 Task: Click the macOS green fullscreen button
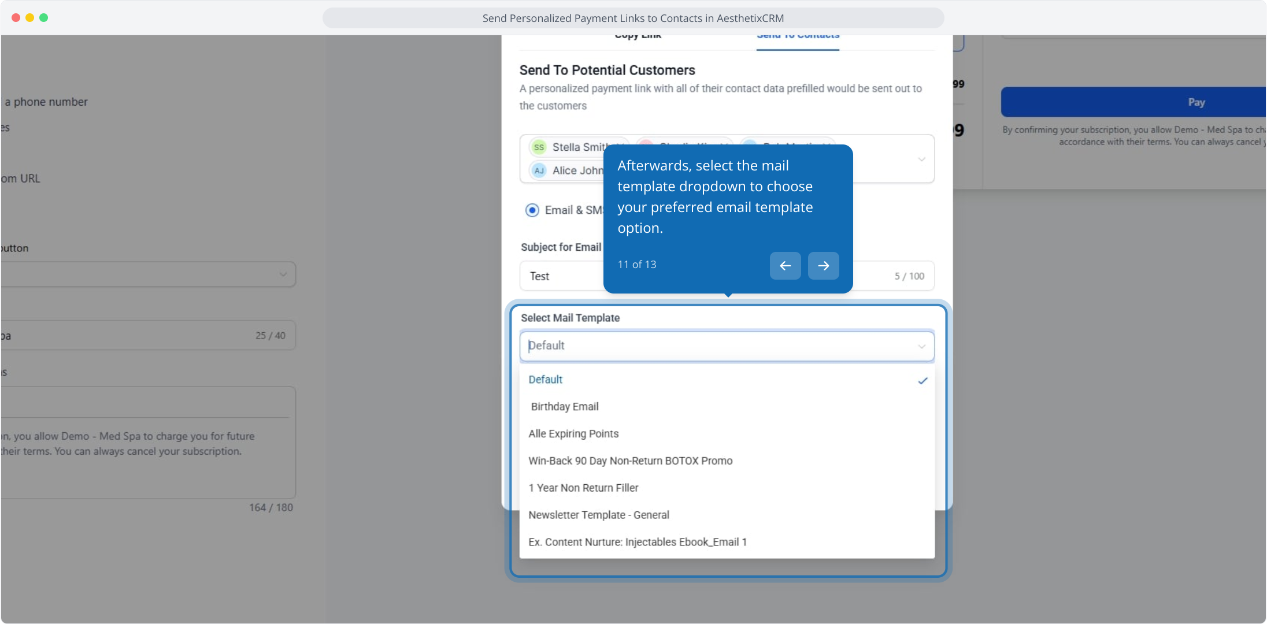pyautogui.click(x=44, y=18)
